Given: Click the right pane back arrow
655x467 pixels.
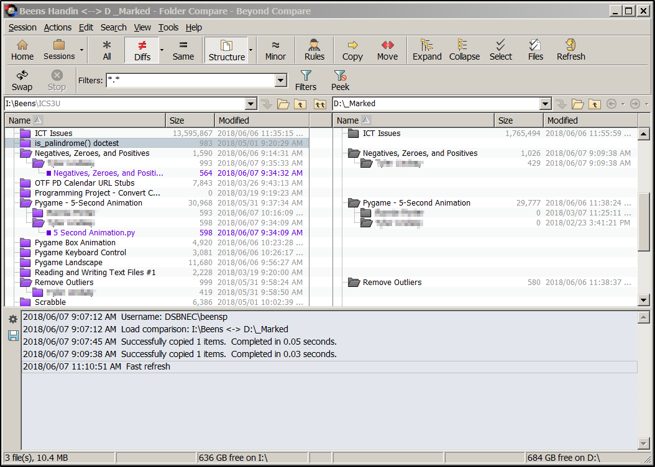Looking at the screenshot, I should [611, 104].
